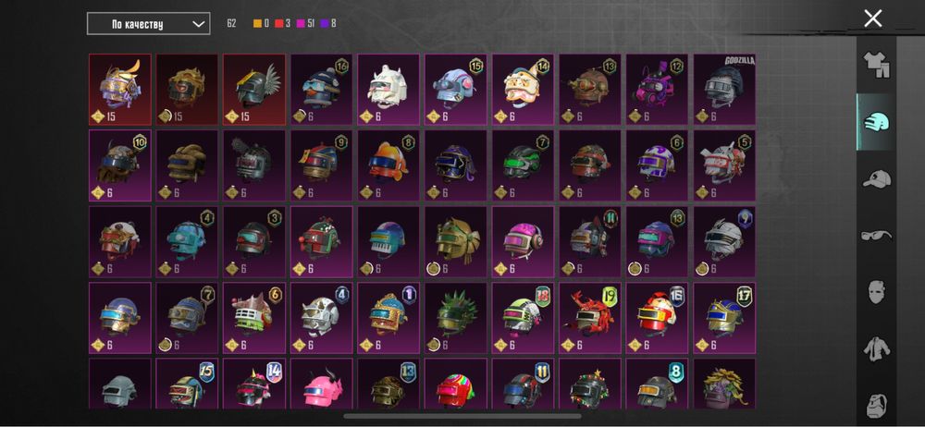Choose the winged dark helmet skin
The width and height of the screenshot is (925, 427).
tap(253, 90)
